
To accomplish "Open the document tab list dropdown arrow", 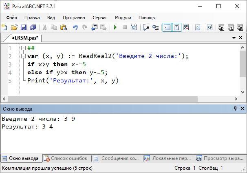I will tap(234, 38).
